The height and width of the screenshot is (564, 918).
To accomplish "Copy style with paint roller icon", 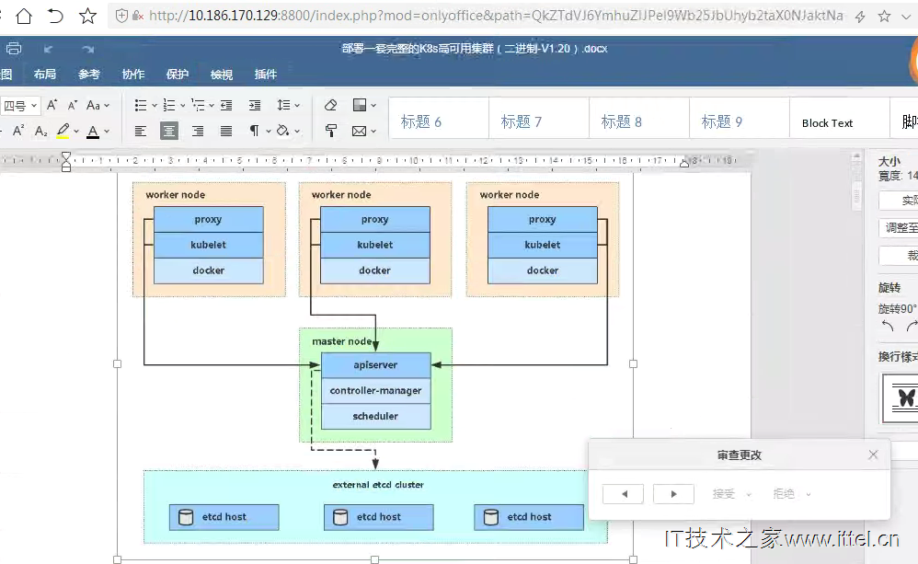I will click(331, 132).
